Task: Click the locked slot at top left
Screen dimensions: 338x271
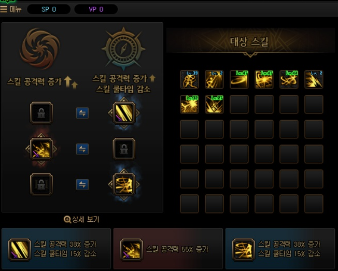Action: click(x=41, y=113)
